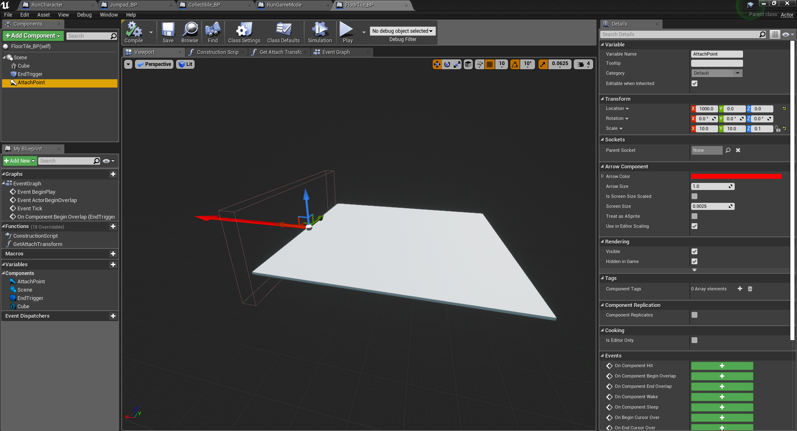Screen dimensions: 797x431
Task: Toggle Editable when Inherited checkbox
Action: click(x=694, y=83)
